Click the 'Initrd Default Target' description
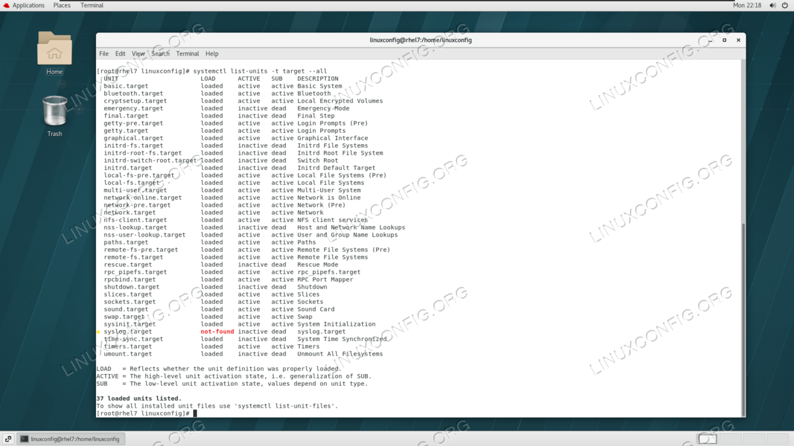 (336, 168)
